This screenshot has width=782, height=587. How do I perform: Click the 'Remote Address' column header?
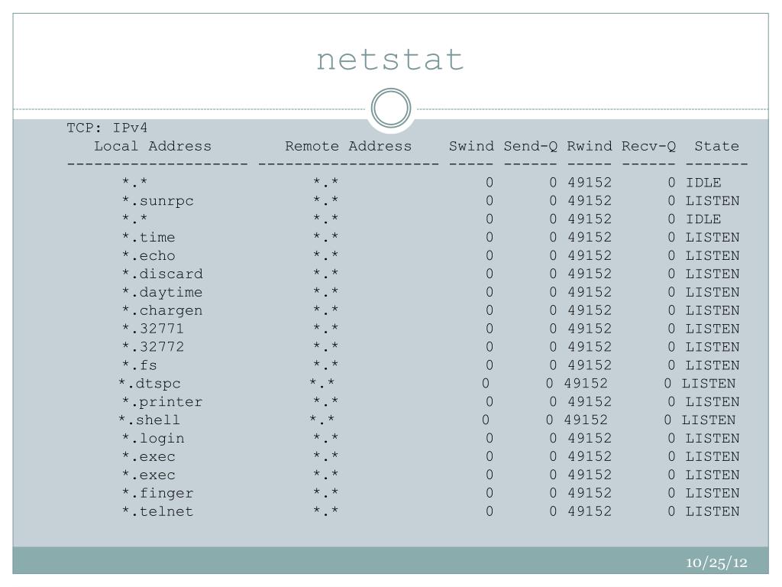(x=348, y=146)
